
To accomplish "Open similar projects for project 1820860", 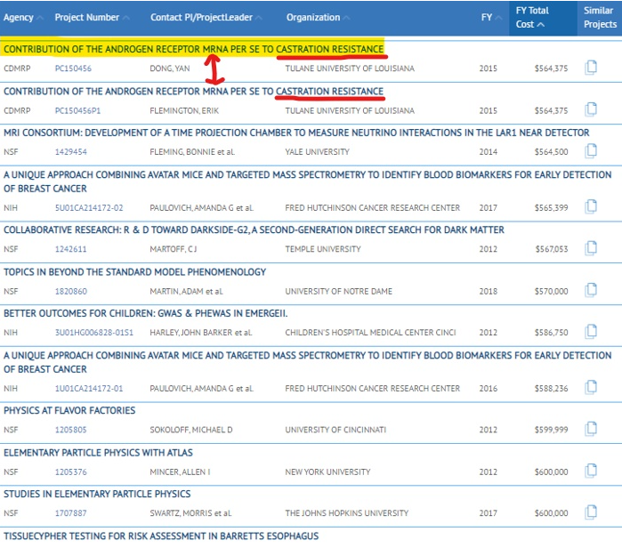I will (591, 290).
